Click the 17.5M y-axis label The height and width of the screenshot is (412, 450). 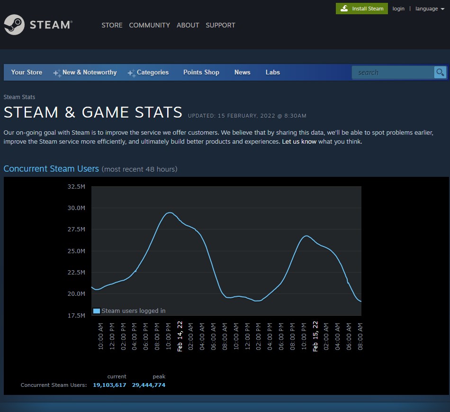click(x=76, y=315)
